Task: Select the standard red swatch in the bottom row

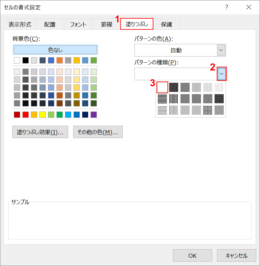Action: tap(26, 115)
